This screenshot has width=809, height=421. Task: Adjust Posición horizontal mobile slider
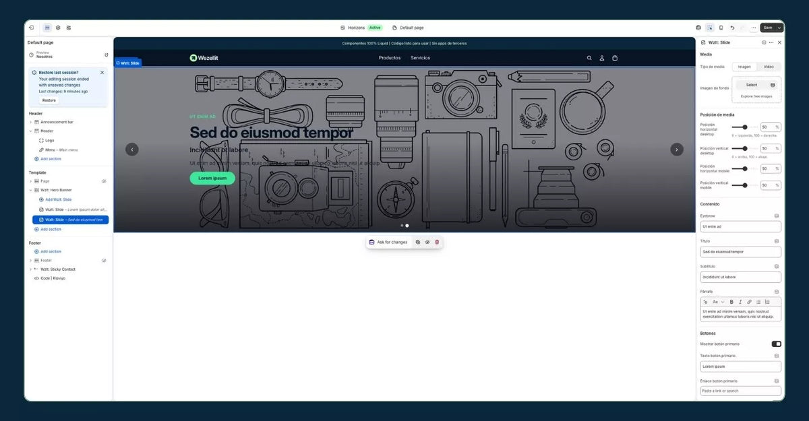745,168
